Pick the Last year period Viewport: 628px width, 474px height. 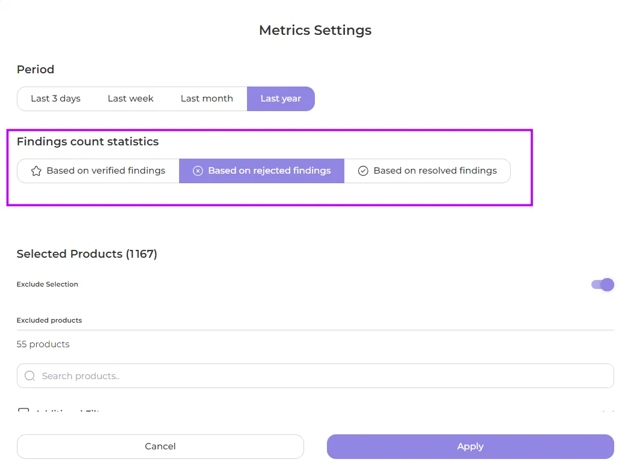281,99
